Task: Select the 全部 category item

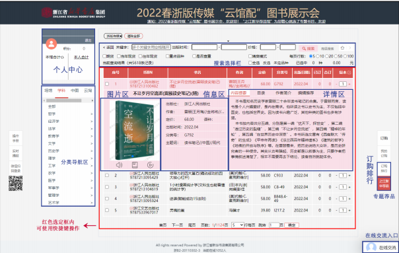Action: click(52, 106)
